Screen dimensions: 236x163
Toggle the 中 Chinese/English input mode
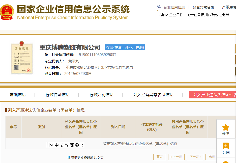(x=56, y=145)
